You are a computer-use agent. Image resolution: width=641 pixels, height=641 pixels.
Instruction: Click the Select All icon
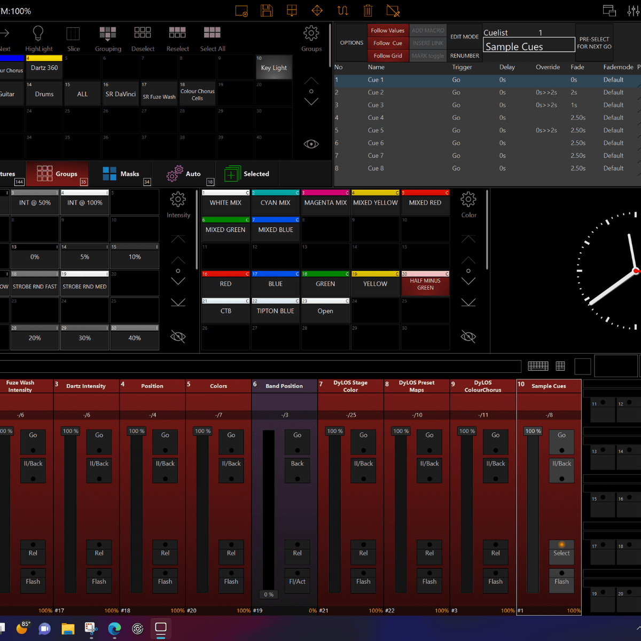[x=212, y=33]
